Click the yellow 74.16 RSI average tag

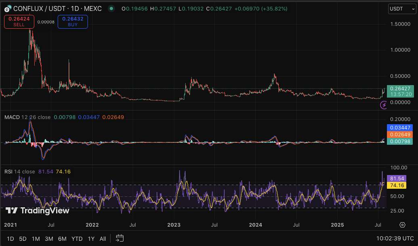coord(396,186)
